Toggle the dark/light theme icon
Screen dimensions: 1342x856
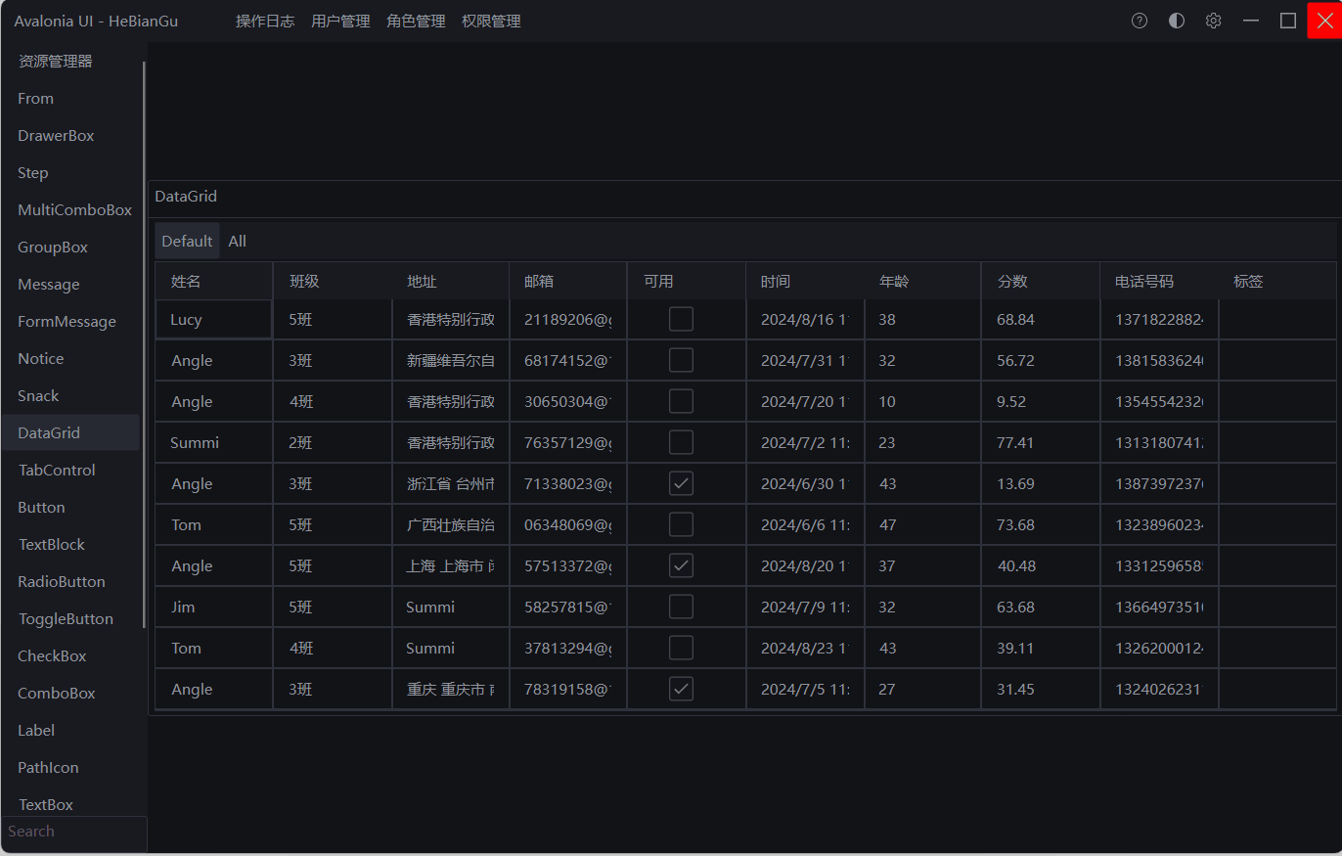[x=1176, y=20]
